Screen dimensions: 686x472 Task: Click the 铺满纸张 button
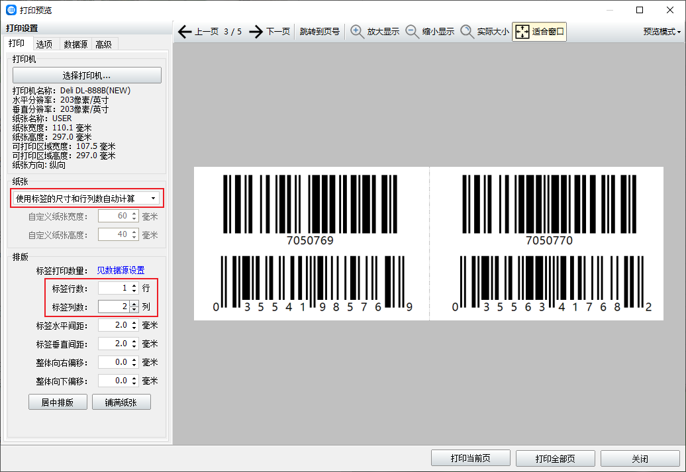[121, 402]
